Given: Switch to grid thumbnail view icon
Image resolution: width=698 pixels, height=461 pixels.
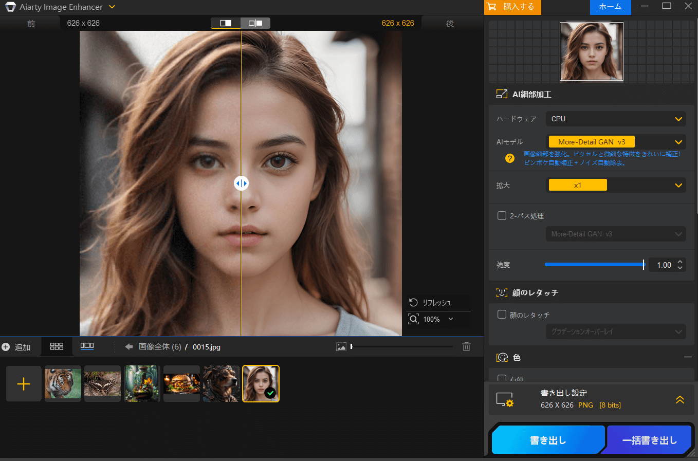Looking at the screenshot, I should (x=57, y=347).
